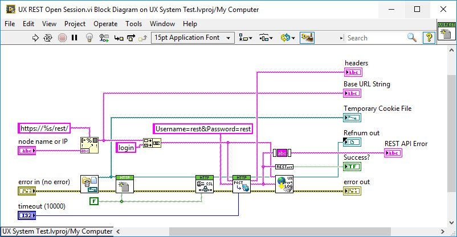Screen dimensions: 457x237
Task: Select the Success? boolean terminal
Action: click(x=352, y=167)
